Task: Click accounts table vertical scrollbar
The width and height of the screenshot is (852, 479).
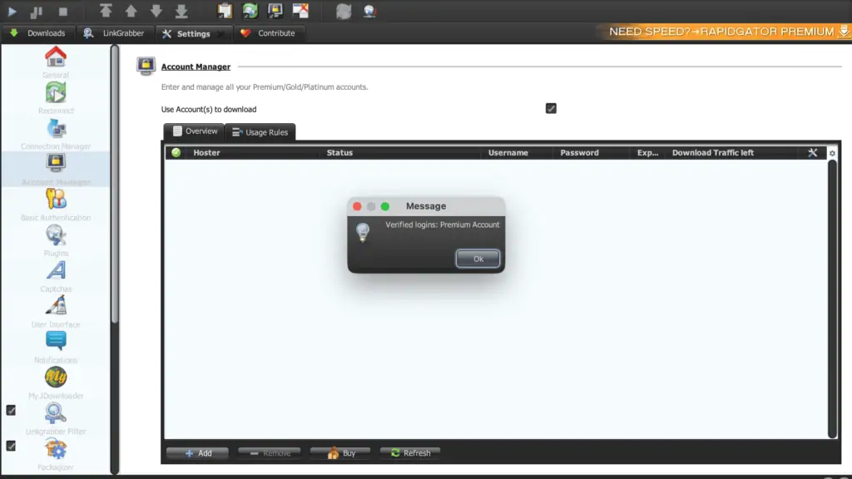Action: click(832, 299)
